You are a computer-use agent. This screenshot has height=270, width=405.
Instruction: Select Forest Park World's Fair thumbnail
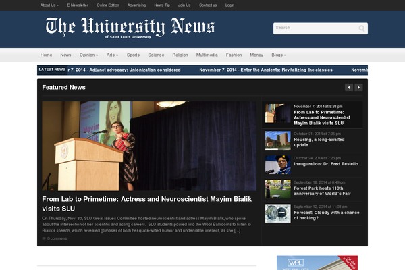(278, 189)
